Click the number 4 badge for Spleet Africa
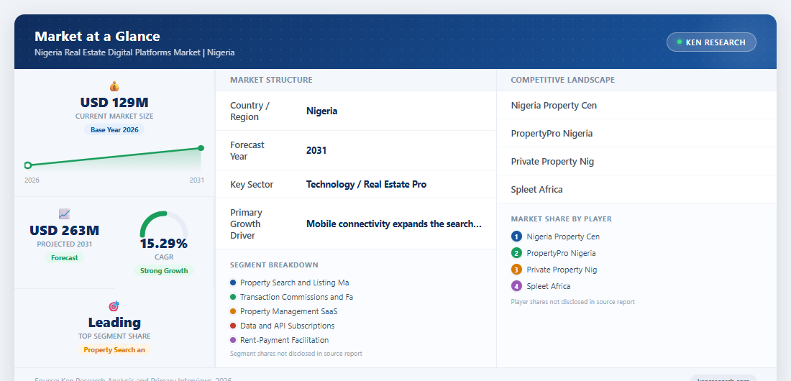 [x=516, y=286]
